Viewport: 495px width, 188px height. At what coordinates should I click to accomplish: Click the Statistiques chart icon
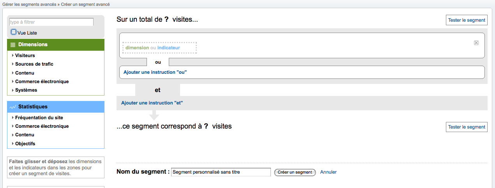[13, 107]
